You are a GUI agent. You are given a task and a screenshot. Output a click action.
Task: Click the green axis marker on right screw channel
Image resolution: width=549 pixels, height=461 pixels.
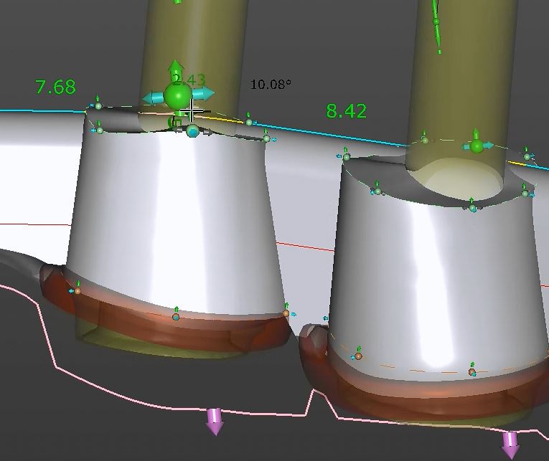(x=436, y=22)
